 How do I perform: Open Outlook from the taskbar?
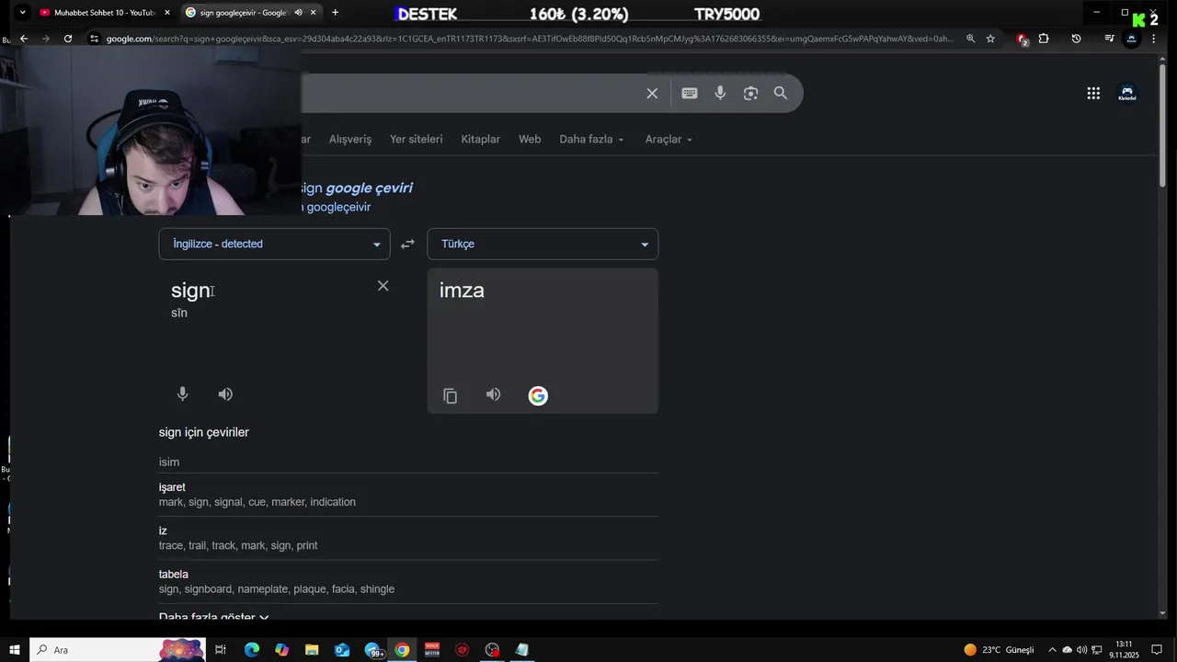point(342,650)
